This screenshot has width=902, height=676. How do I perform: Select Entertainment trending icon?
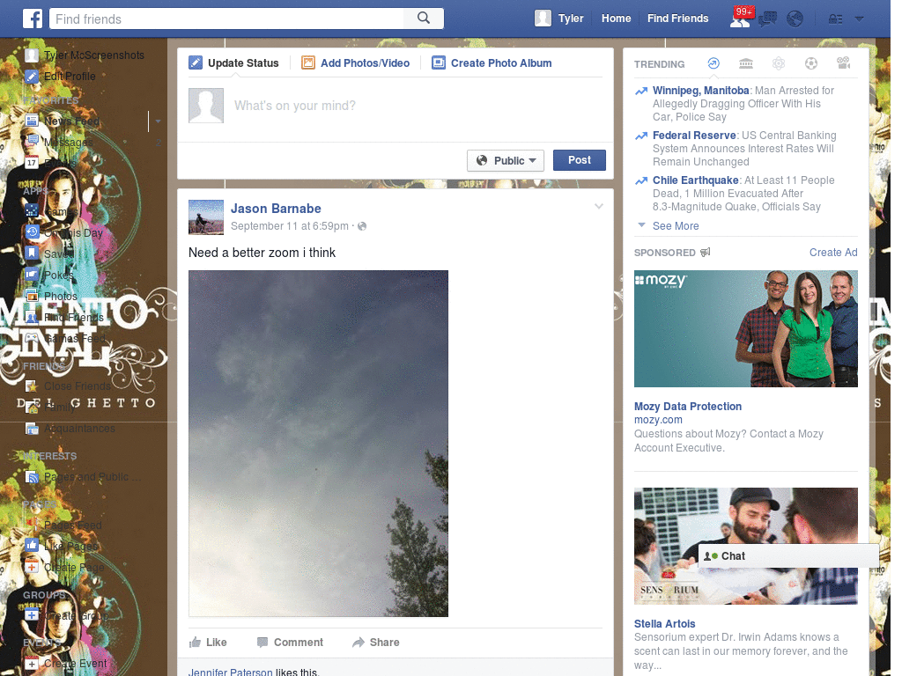(x=844, y=63)
